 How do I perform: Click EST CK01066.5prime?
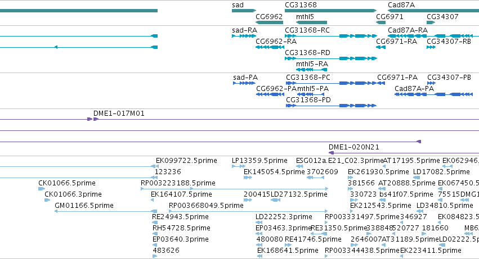tap(67, 183)
